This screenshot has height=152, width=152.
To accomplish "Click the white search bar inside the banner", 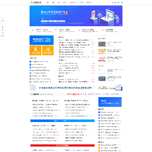I will pyautogui.click(x=53, y=21).
